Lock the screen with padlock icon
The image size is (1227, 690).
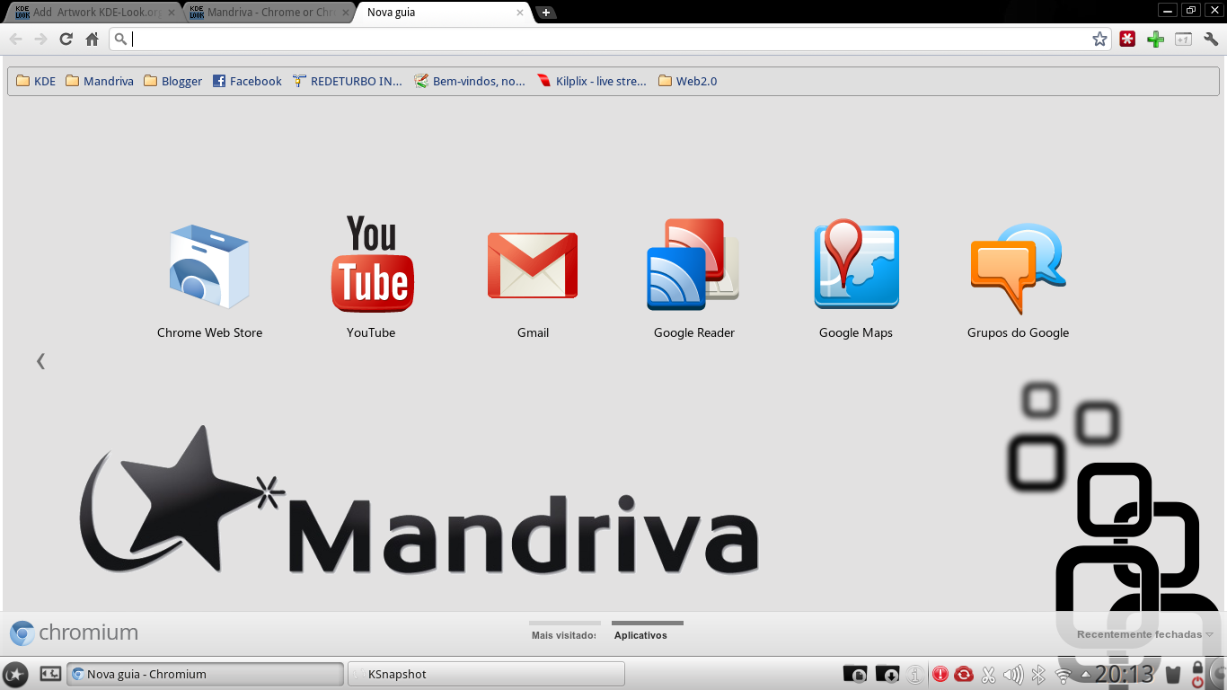click(x=1197, y=668)
